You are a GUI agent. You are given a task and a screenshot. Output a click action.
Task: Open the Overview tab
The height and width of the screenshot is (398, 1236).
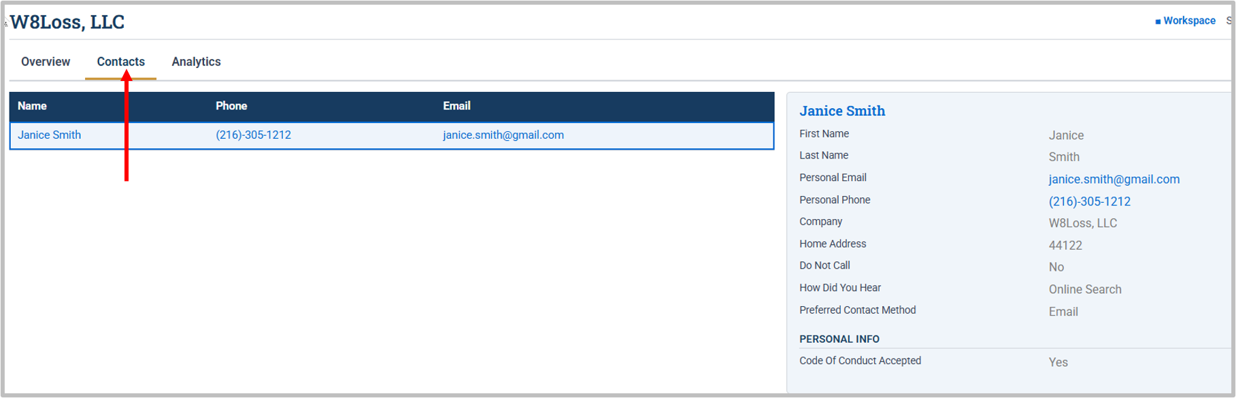pos(46,62)
